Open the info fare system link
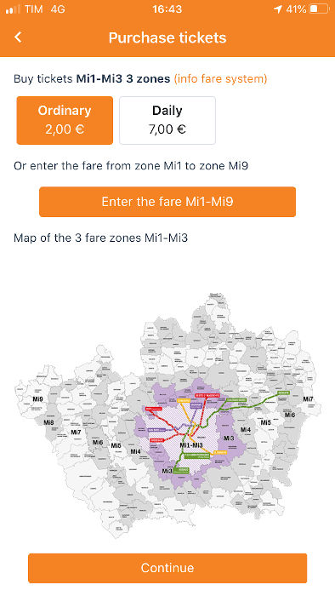The width and height of the screenshot is (335, 596). 220,78
